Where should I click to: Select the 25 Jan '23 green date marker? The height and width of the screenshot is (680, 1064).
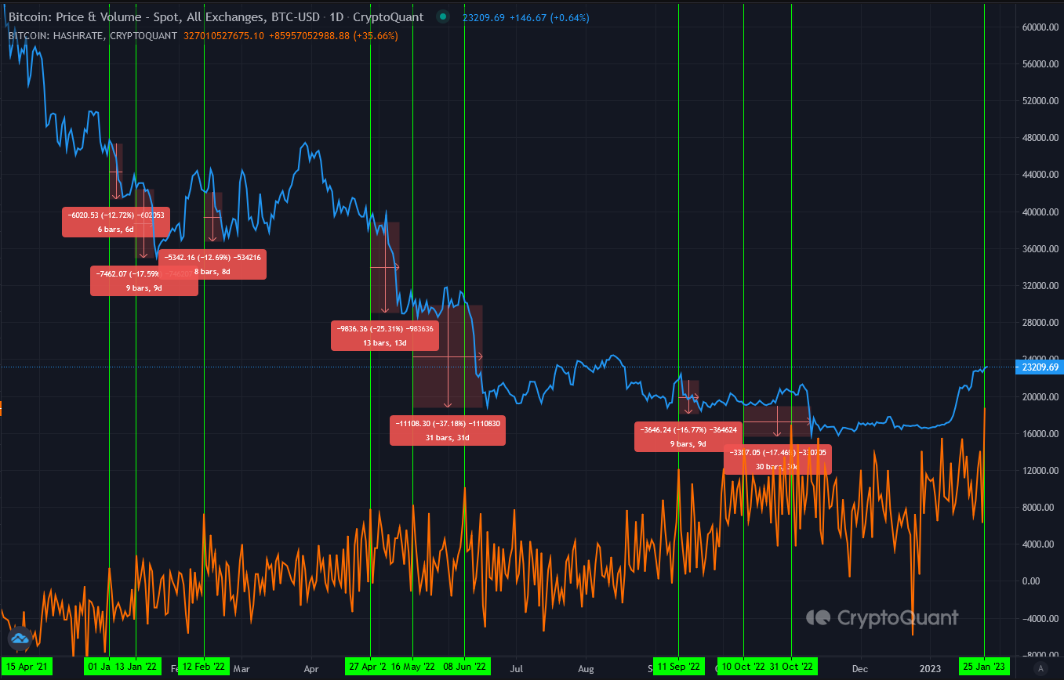985,667
